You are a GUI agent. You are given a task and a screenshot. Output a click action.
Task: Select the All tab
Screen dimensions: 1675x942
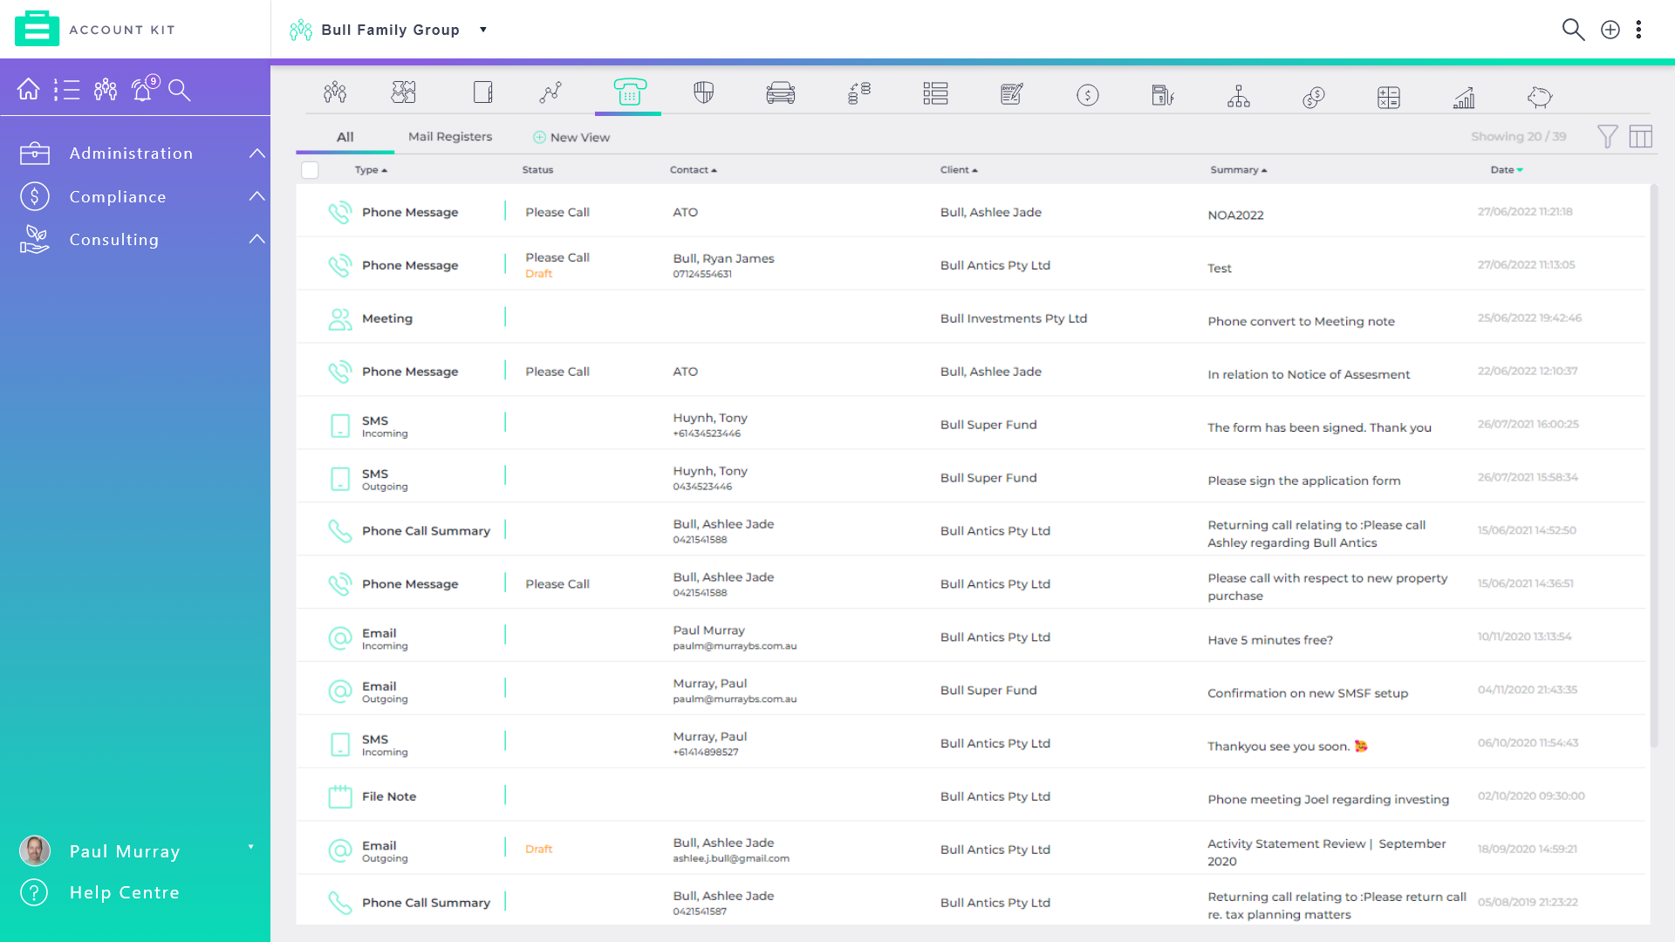[345, 137]
